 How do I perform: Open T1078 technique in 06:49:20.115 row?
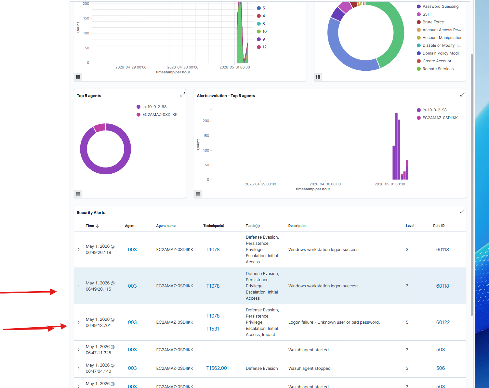pos(213,286)
